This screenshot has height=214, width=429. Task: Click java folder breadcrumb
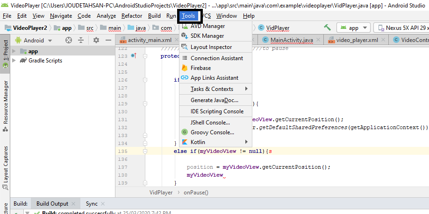pos(141,28)
